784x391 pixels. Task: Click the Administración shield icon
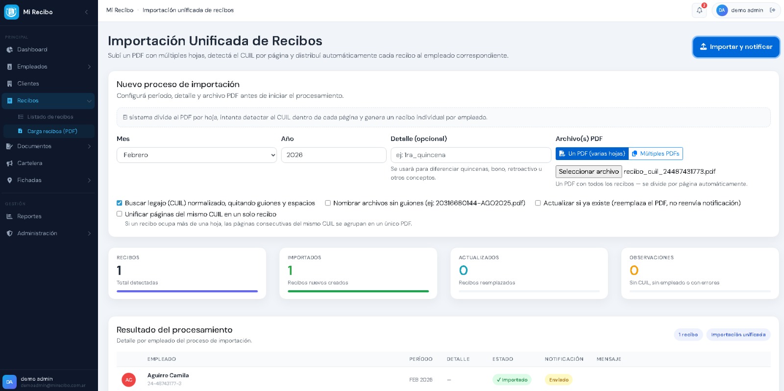[x=9, y=233]
